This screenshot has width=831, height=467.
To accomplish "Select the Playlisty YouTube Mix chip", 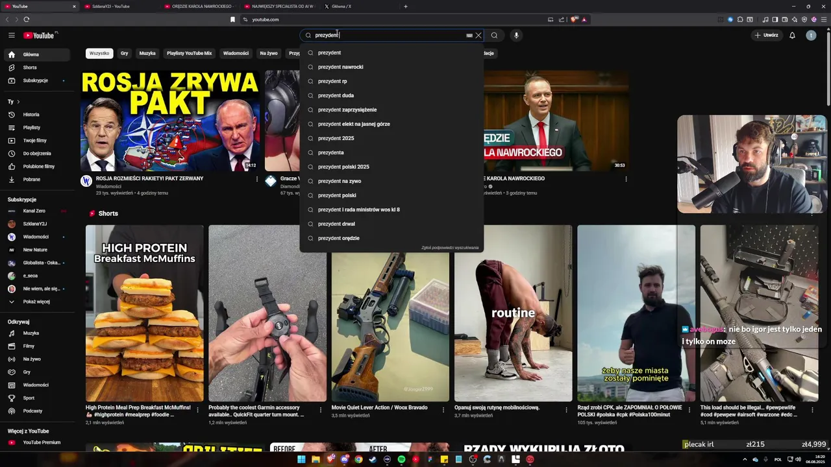I will tap(189, 53).
